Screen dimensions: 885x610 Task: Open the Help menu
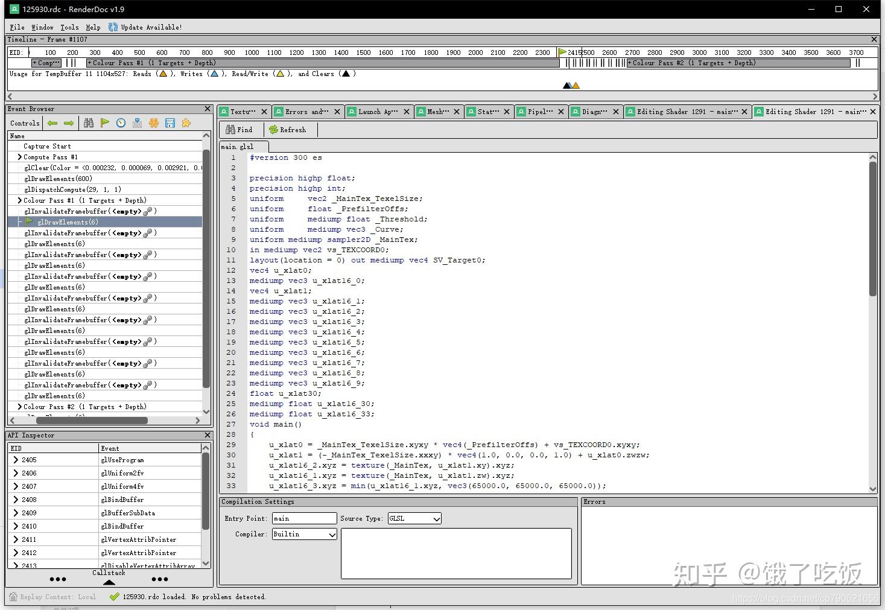click(93, 27)
